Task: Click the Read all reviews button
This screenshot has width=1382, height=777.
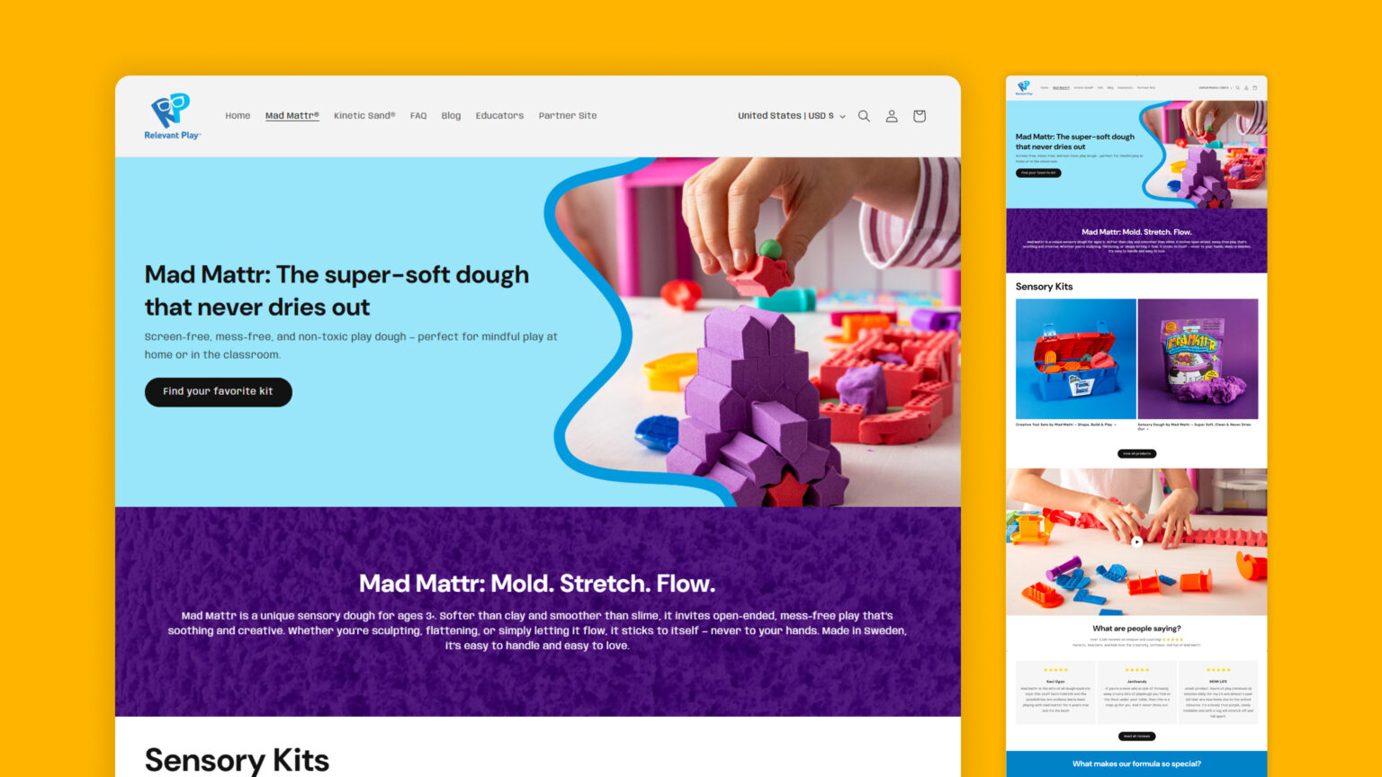Action: 1136,736
